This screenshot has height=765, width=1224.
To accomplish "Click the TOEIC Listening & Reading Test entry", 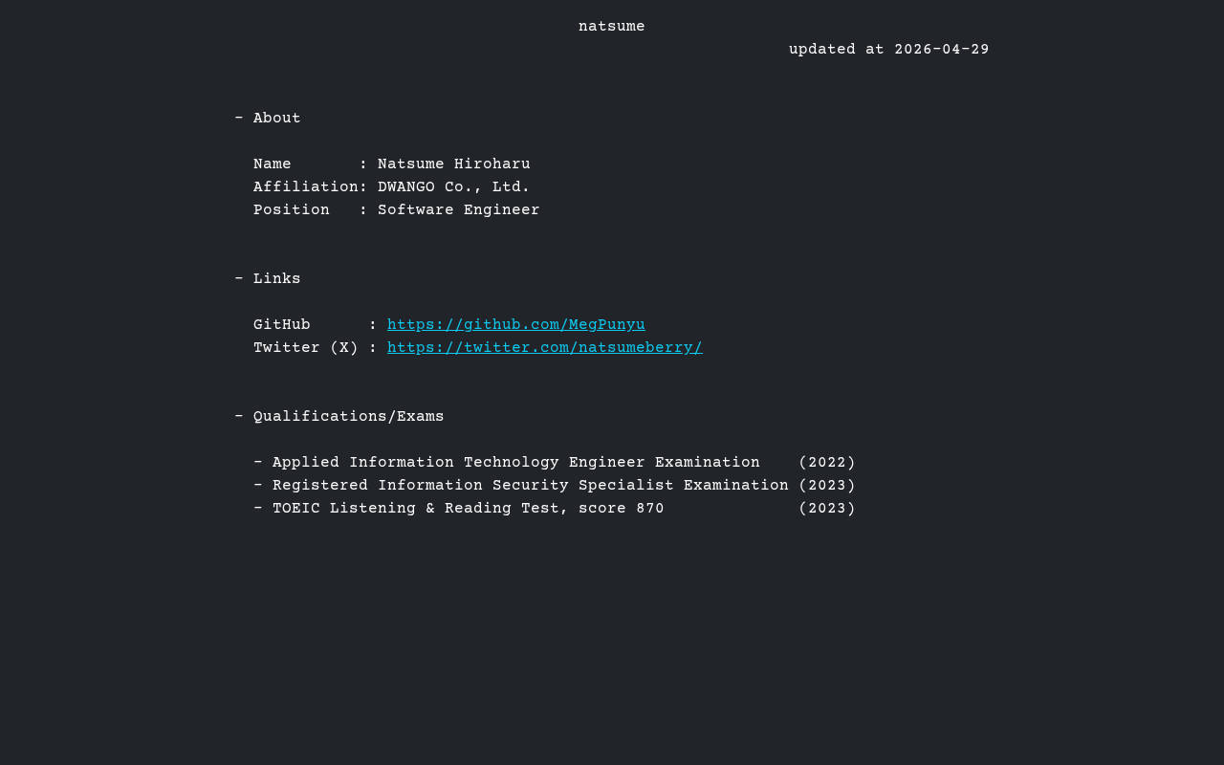I will 468,509.
